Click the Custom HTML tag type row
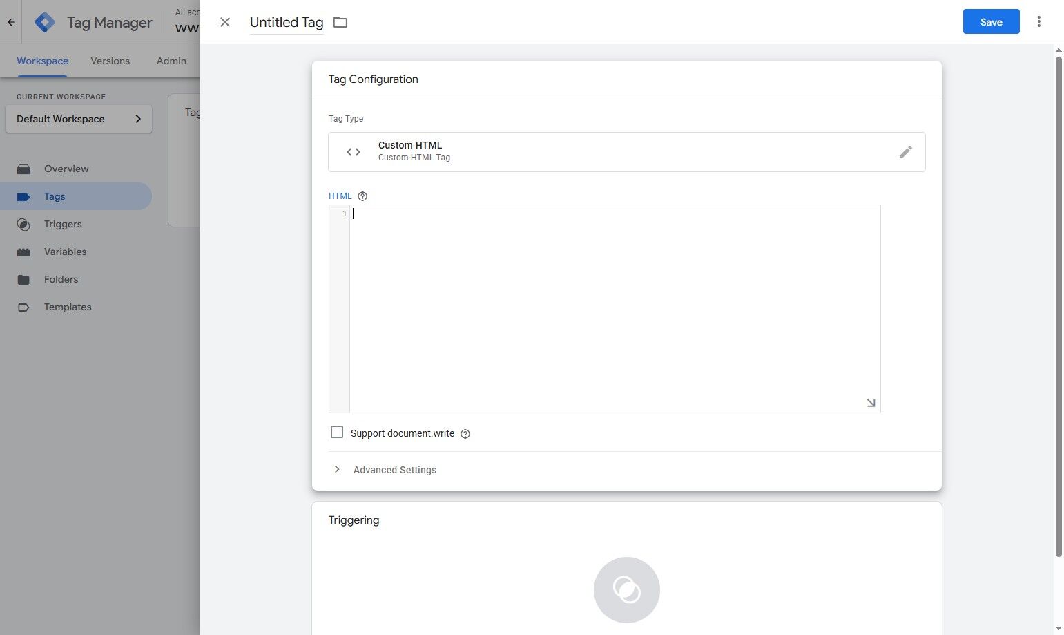This screenshot has width=1064, height=635. click(627, 152)
